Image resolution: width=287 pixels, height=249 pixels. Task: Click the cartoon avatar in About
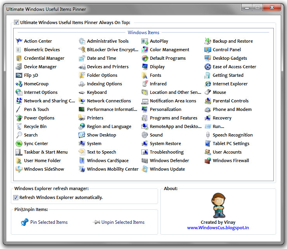[218, 205]
